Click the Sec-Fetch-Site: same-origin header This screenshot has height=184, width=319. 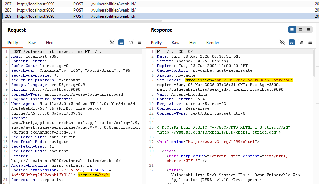pyautogui.click(x=43, y=137)
